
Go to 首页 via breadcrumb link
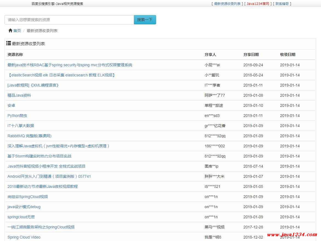(17, 31)
